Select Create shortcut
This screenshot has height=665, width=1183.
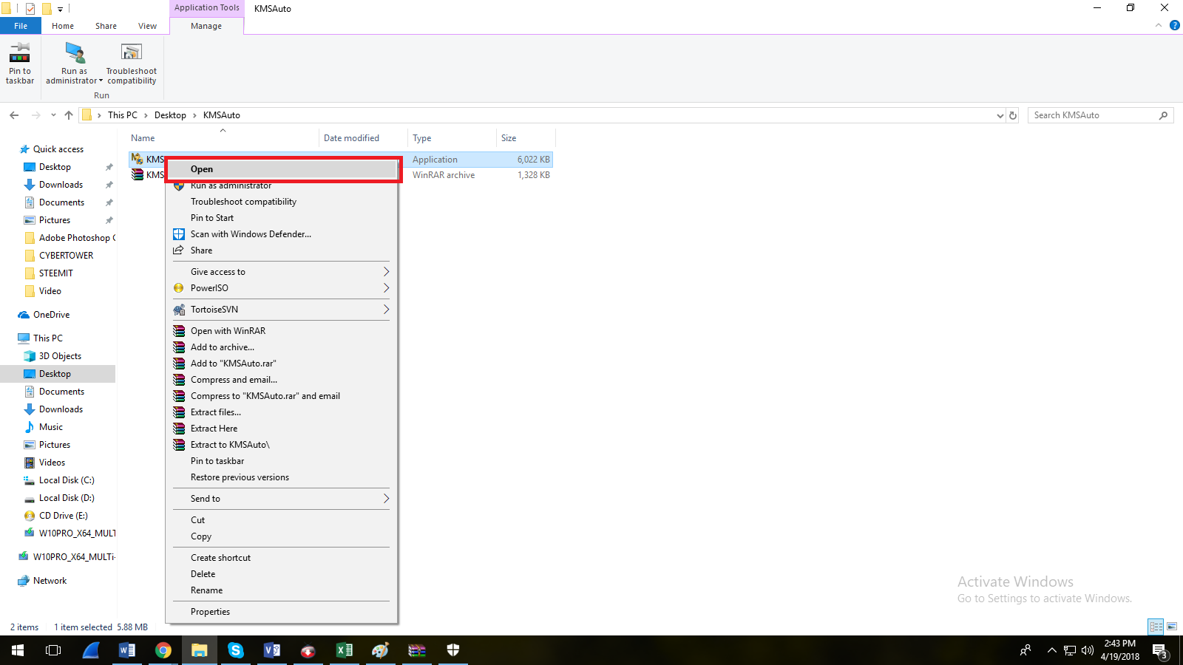click(282, 558)
